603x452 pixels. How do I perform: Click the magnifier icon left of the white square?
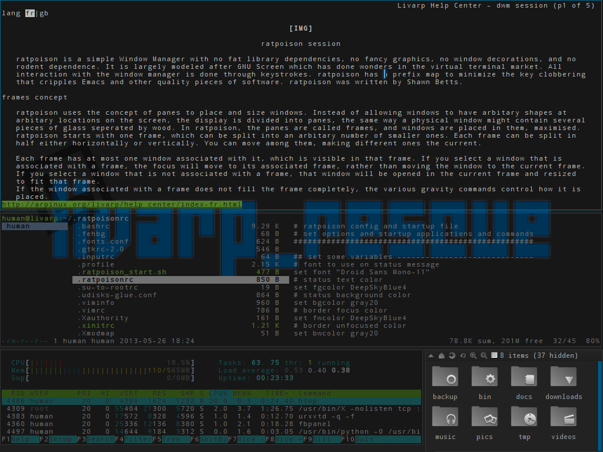[484, 355]
